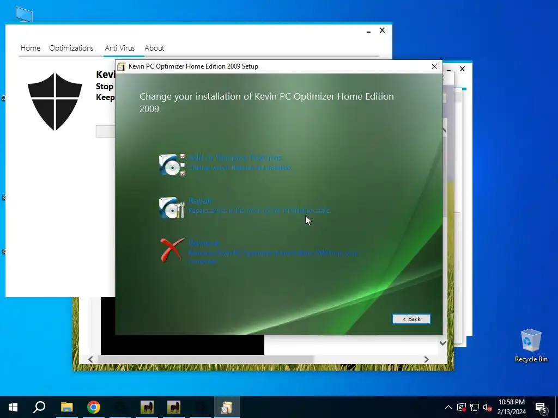Image resolution: width=558 pixels, height=418 pixels.
Task: Show hidden tray icons chevron
Action: (448, 407)
